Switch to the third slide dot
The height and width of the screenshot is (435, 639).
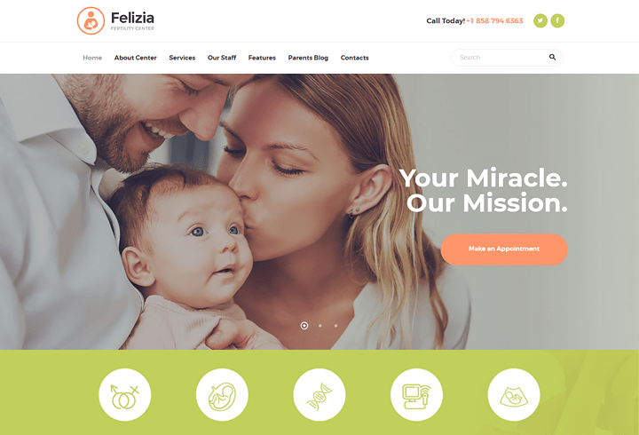pyautogui.click(x=335, y=326)
